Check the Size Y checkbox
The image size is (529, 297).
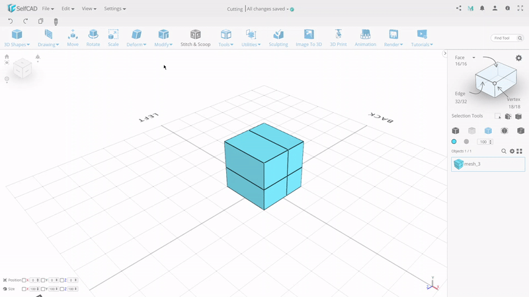[43, 289]
